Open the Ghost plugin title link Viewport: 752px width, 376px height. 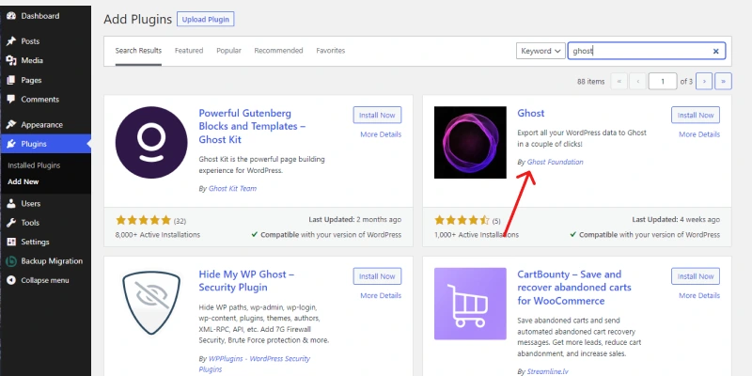pyautogui.click(x=531, y=113)
